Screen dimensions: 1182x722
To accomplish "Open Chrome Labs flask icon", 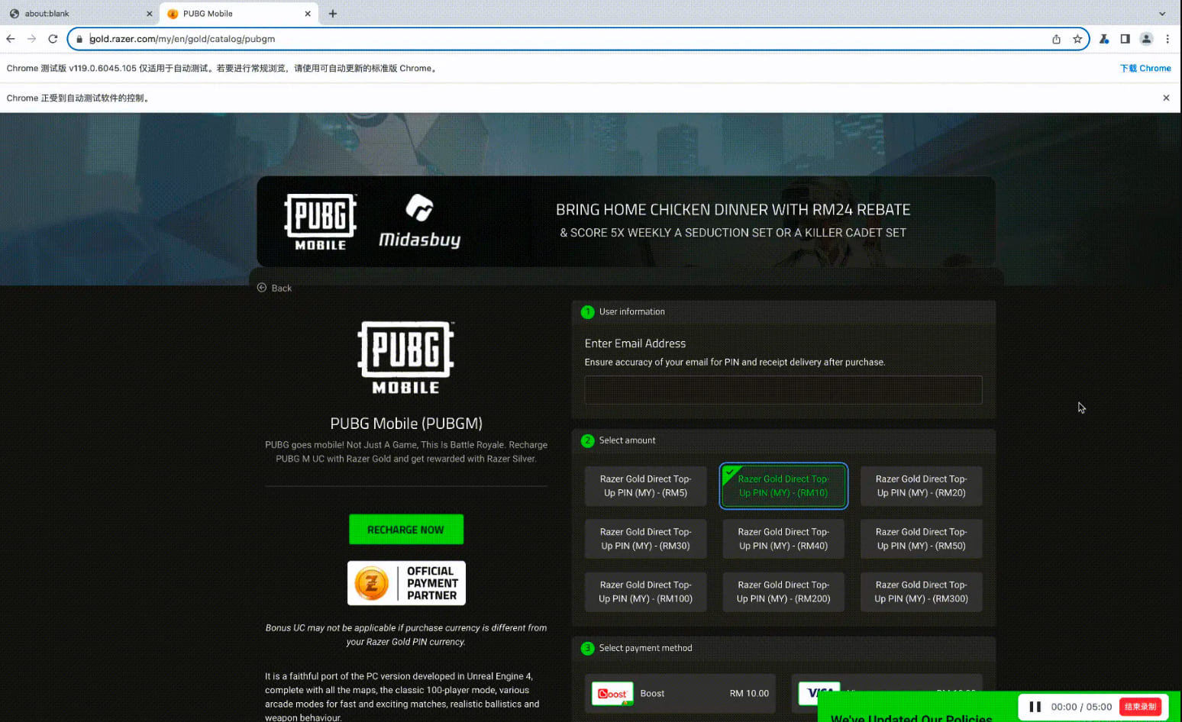I will (1104, 39).
